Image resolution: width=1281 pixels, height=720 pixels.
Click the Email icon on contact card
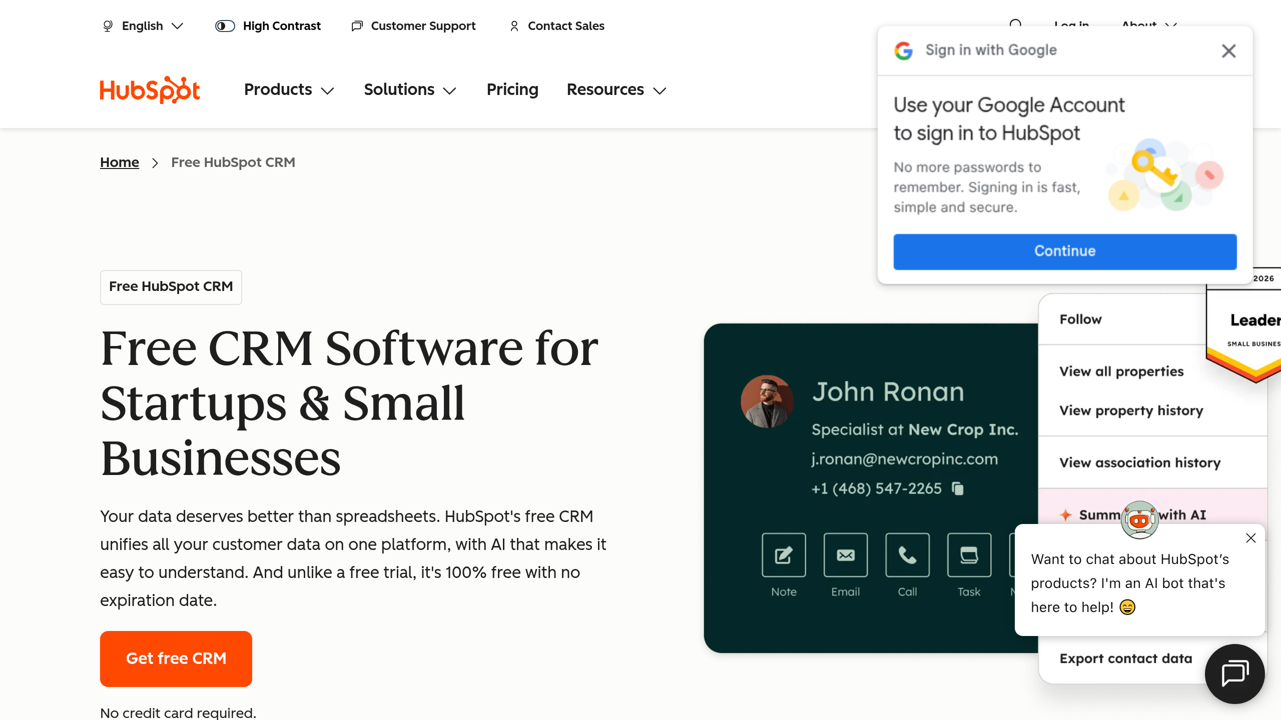click(846, 555)
